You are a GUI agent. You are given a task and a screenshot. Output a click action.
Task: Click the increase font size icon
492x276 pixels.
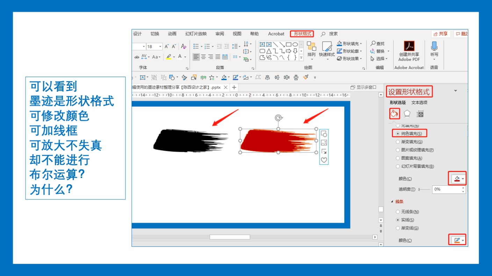[167, 46]
